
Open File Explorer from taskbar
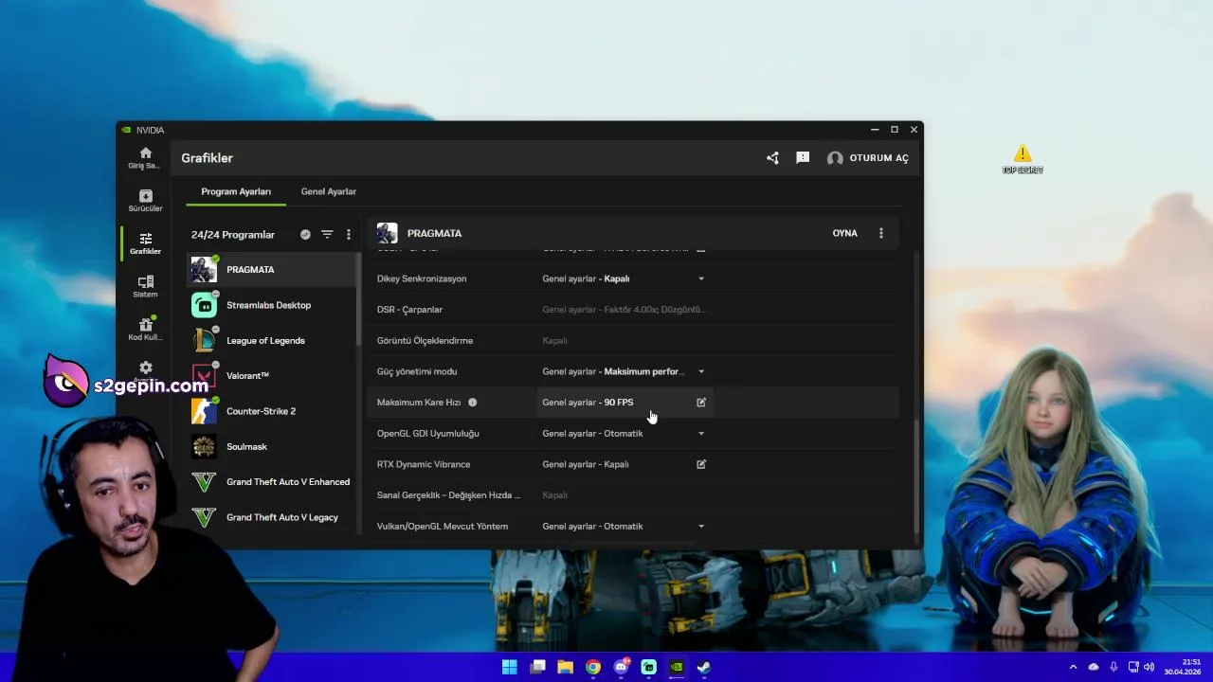(x=565, y=667)
